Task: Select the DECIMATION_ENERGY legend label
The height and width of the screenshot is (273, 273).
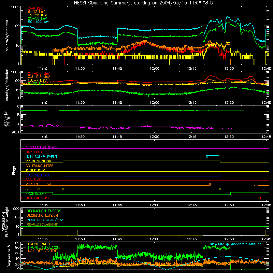Action: (x=44, y=211)
